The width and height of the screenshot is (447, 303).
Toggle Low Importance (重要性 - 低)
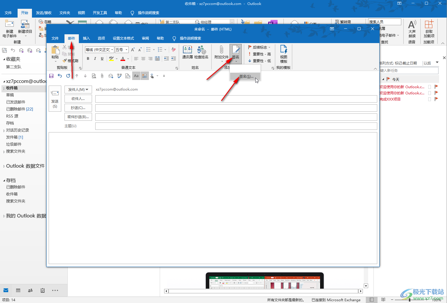pyautogui.click(x=259, y=61)
